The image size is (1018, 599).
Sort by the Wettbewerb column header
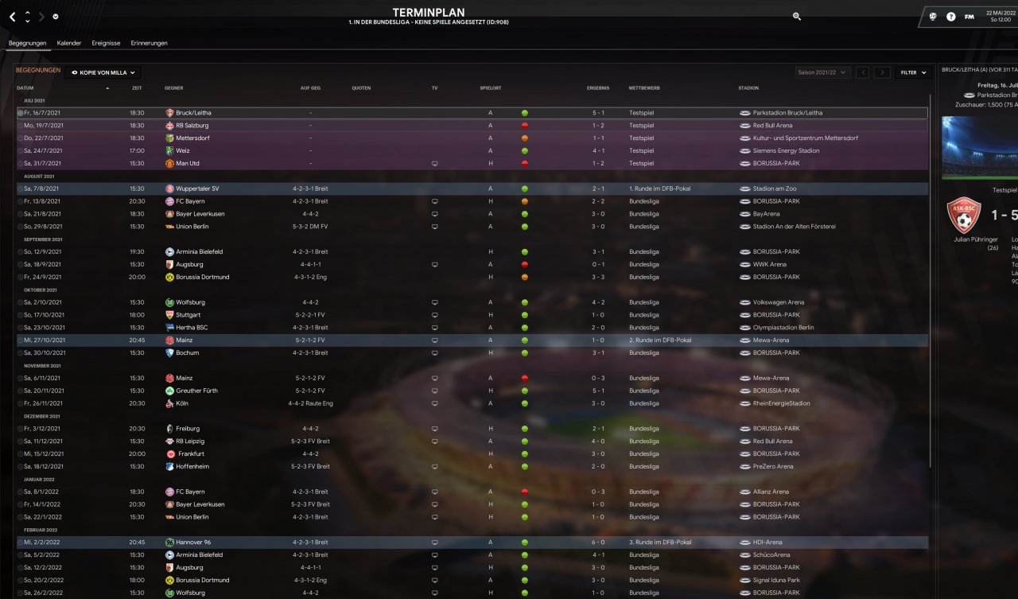[x=643, y=88]
